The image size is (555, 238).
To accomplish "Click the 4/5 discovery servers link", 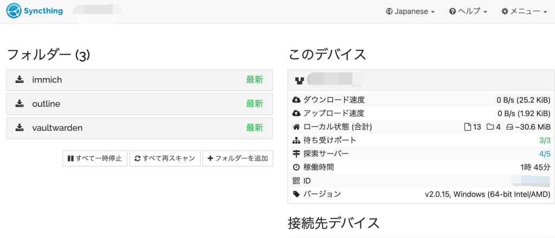I will click(x=545, y=154).
